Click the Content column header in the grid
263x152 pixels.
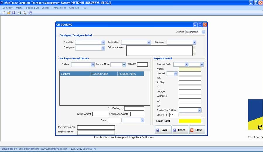[x=75, y=74]
